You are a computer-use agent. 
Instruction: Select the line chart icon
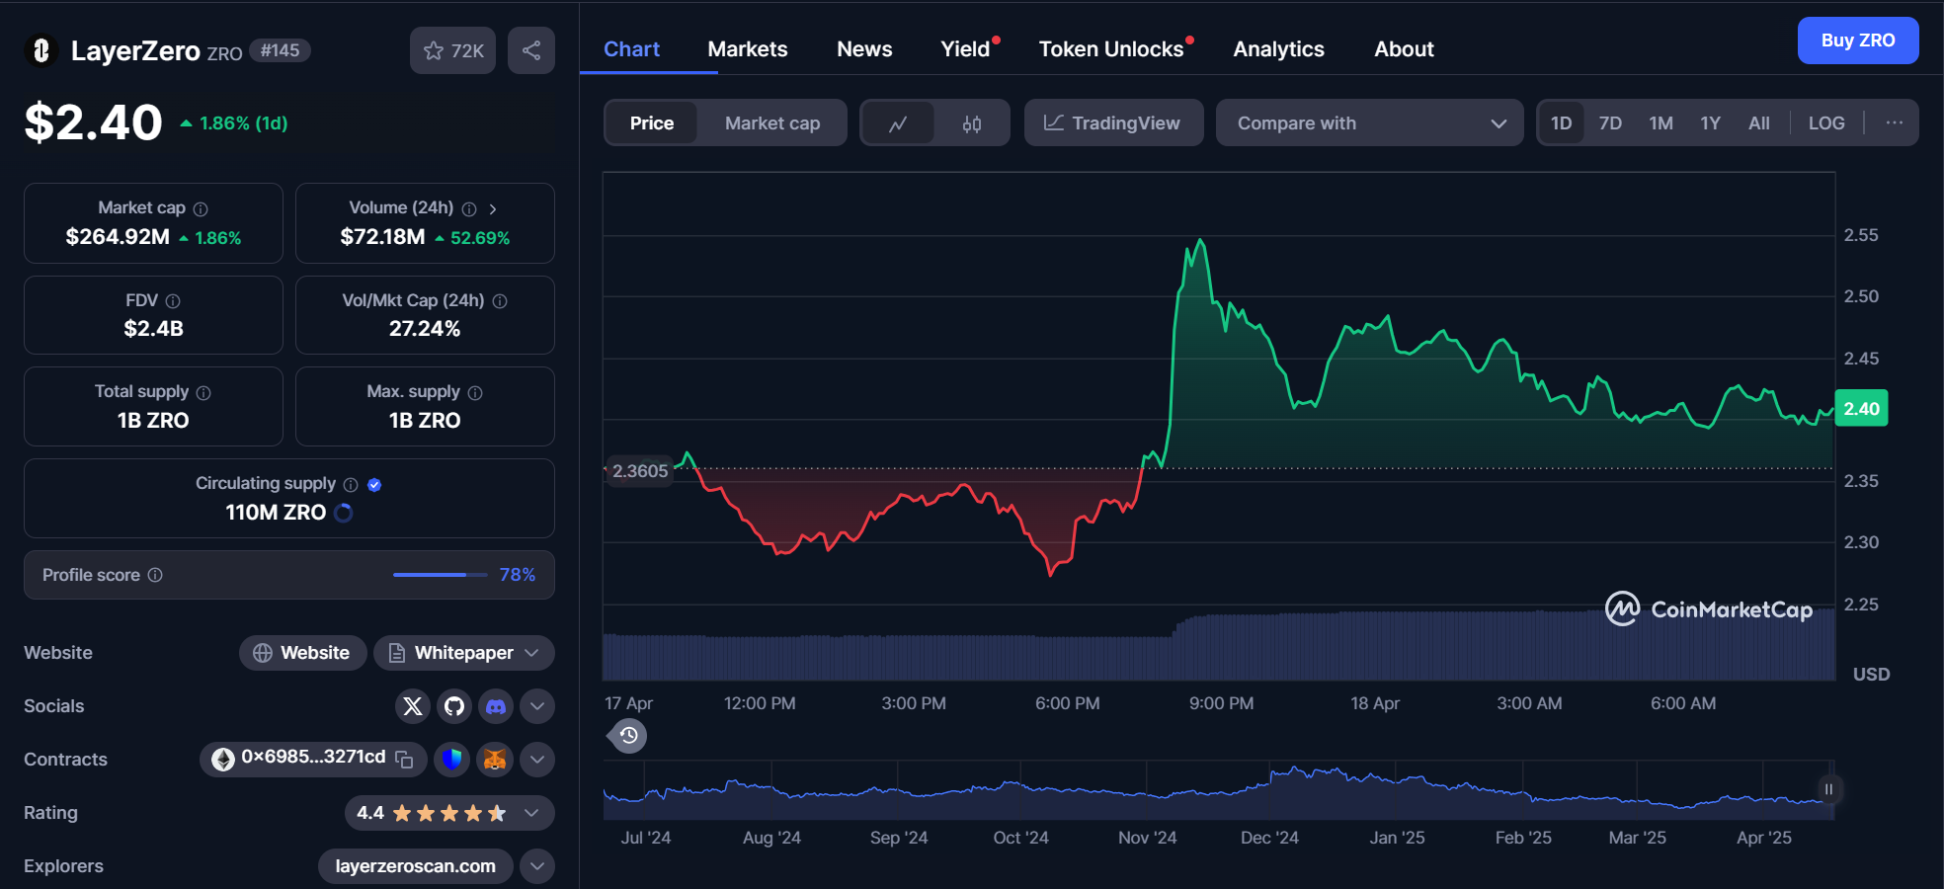tap(898, 123)
